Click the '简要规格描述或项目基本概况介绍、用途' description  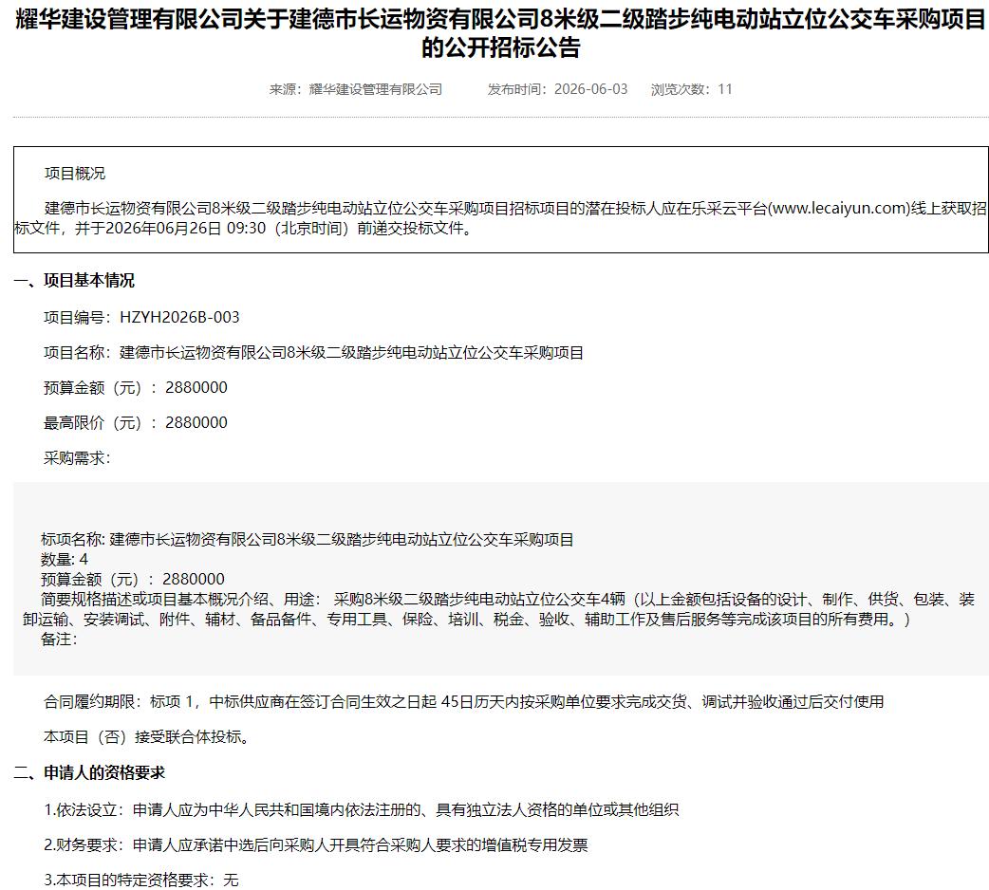coord(498,609)
